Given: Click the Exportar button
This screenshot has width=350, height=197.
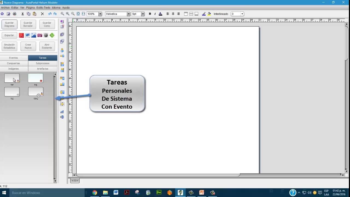Looking at the screenshot, I should tap(9, 35).
